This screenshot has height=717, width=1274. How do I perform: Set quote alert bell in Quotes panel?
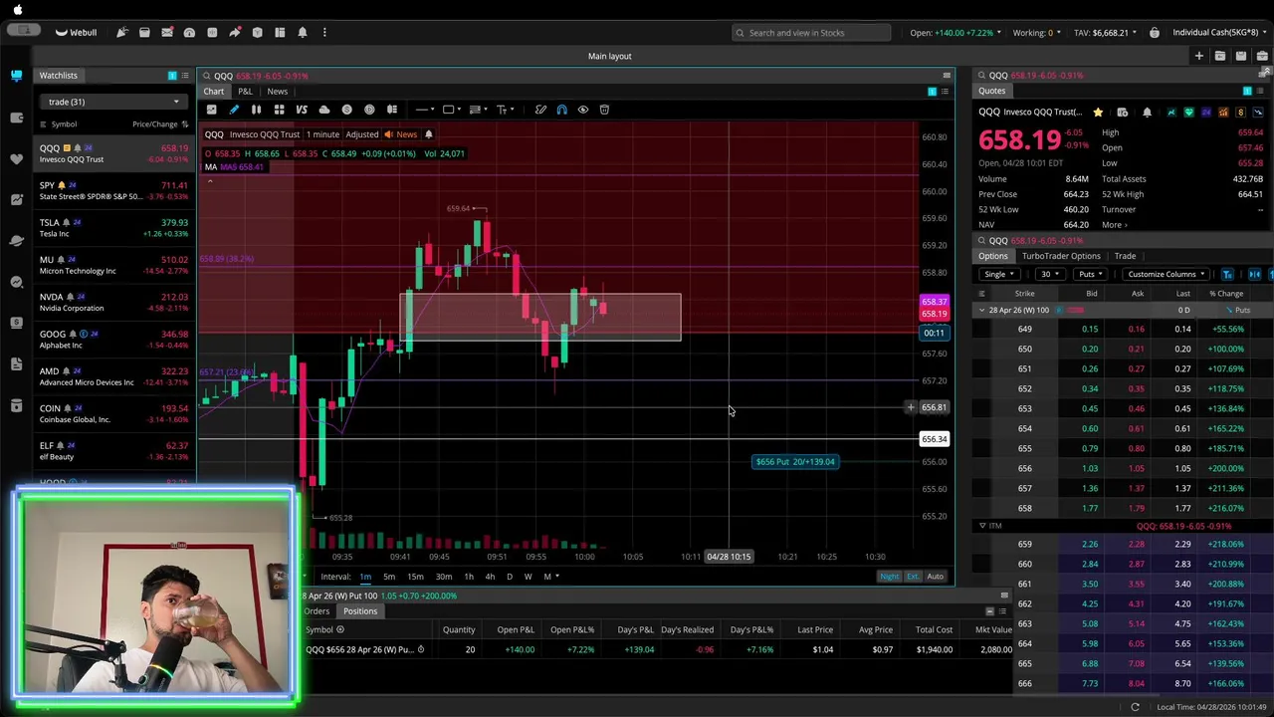click(1147, 113)
